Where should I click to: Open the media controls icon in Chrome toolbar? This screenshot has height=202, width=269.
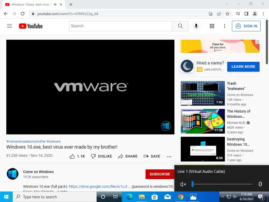[238, 14]
